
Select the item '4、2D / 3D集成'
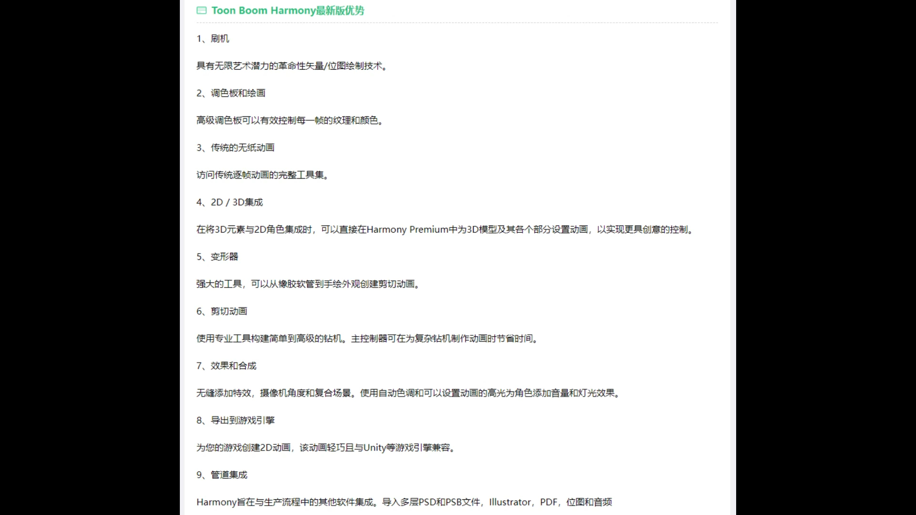[x=229, y=202]
